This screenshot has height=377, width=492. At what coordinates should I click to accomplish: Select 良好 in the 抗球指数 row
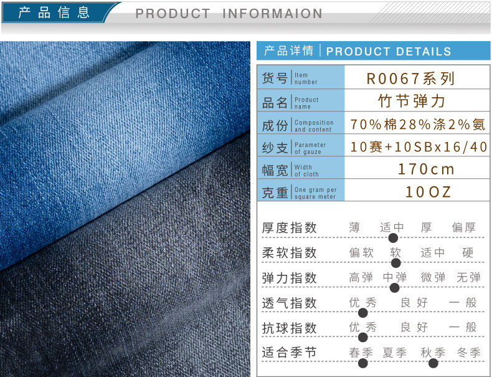point(415,327)
